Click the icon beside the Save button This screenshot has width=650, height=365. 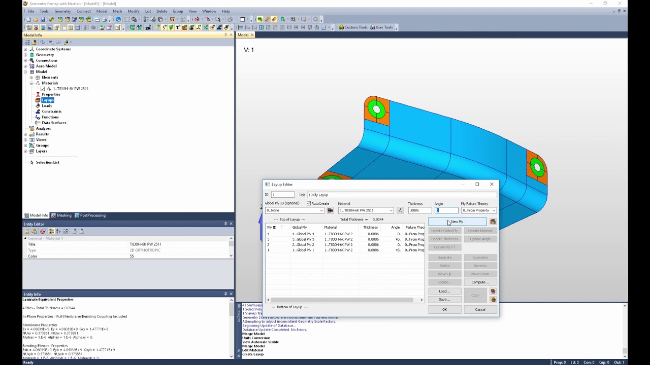pos(493,300)
